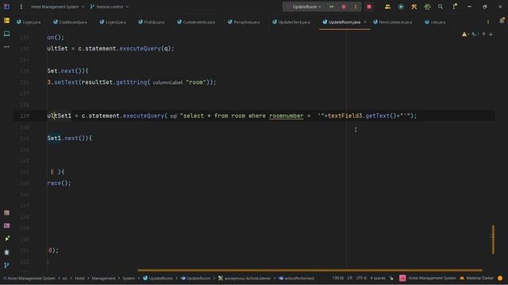This screenshot has height=285, width=508.
Task: Open the monitor-shaped sidebar tool window icon
Action: pos(6,33)
